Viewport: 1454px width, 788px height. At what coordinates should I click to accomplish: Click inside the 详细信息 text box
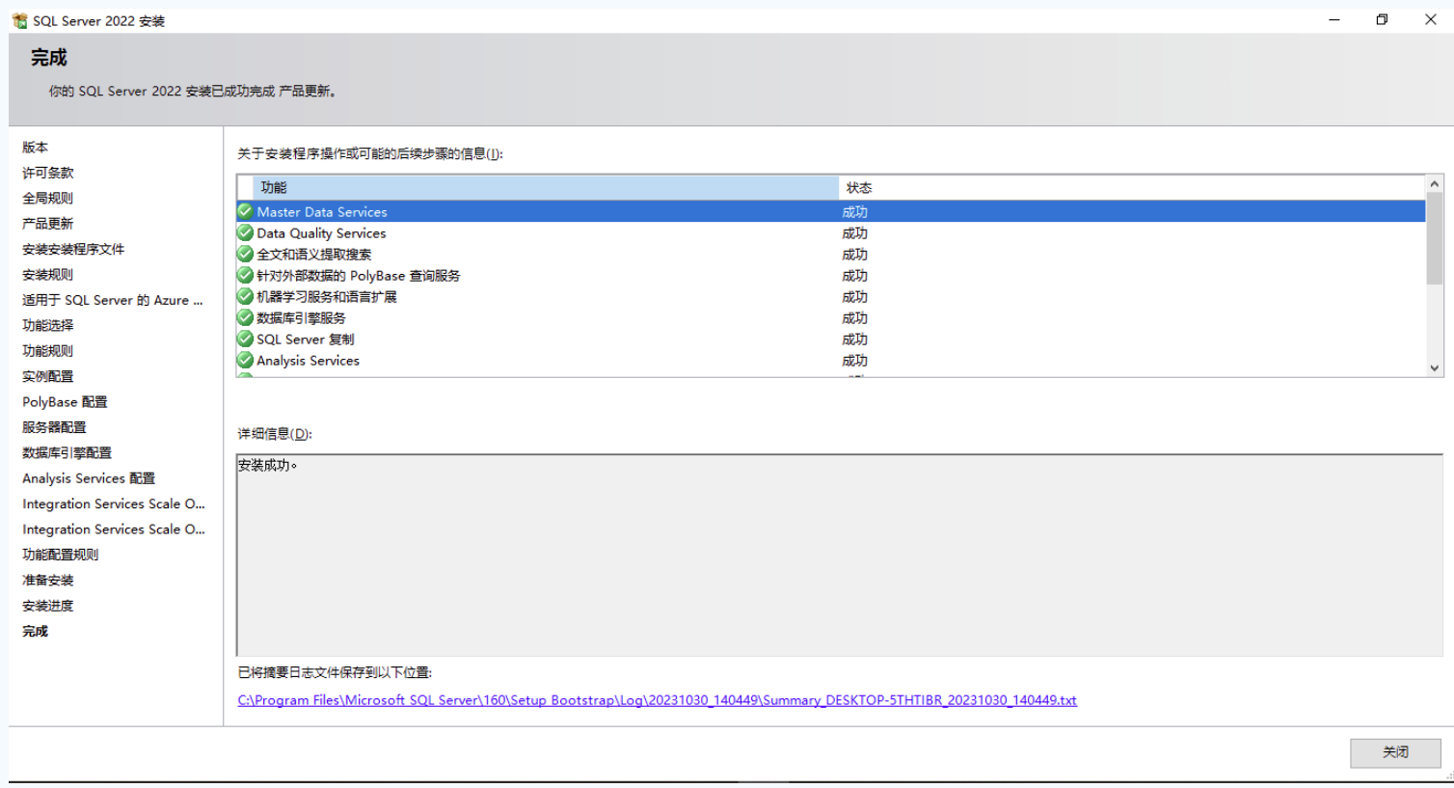[840, 556]
